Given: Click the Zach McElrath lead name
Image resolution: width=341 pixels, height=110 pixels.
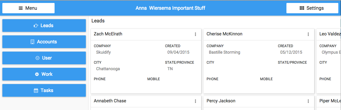Looking at the screenshot, I should (x=108, y=34).
